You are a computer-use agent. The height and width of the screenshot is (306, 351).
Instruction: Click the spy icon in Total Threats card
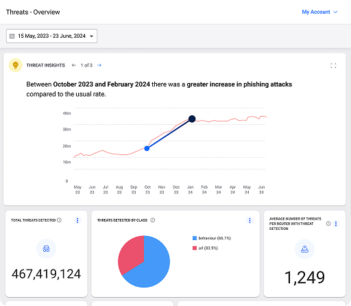pos(46,249)
